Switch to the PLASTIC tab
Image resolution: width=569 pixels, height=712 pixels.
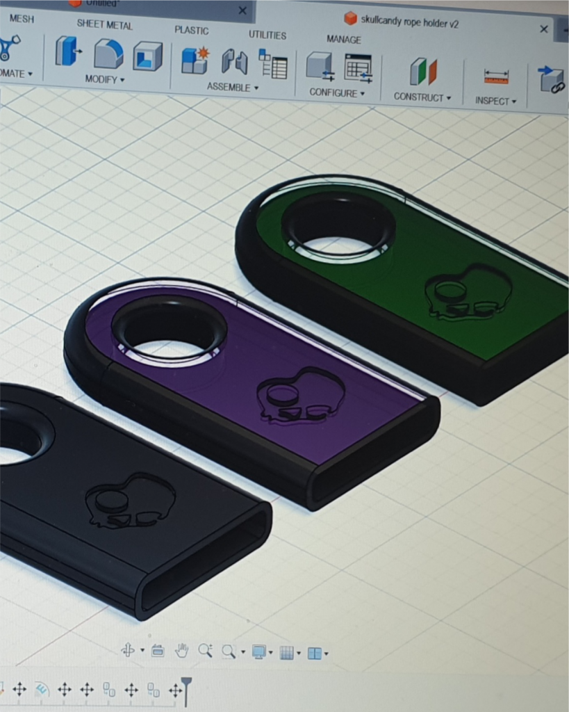[192, 30]
